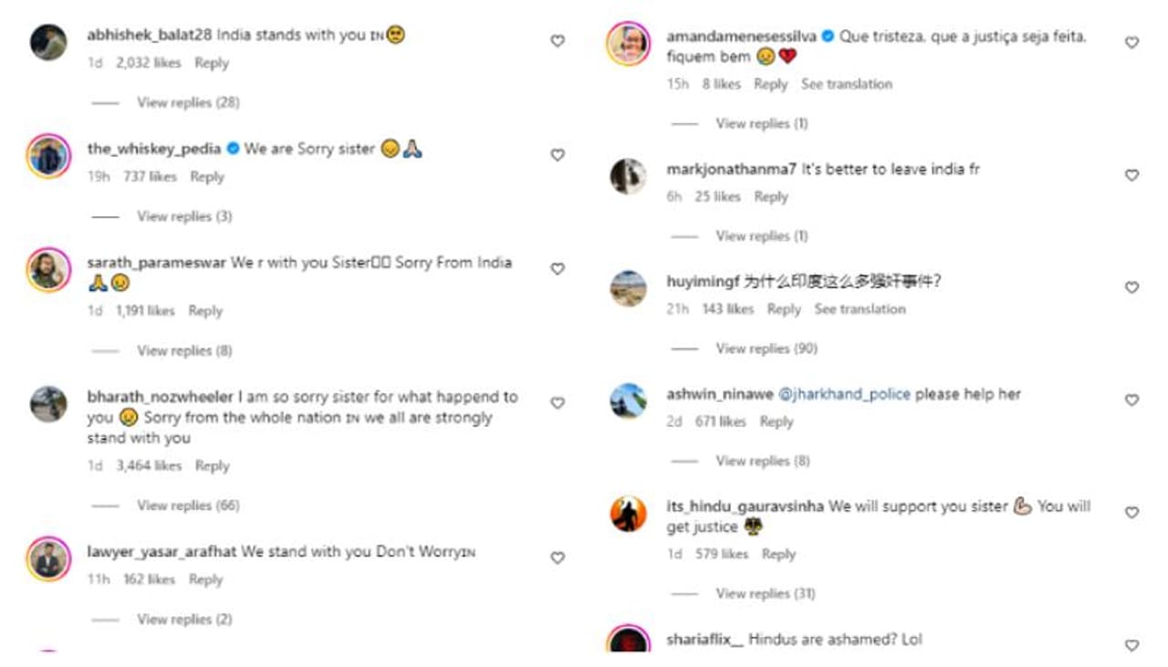This screenshot has height=667, width=1168.
Task: Reply to the_whiskey_pedia's comment
Action: pos(207,177)
